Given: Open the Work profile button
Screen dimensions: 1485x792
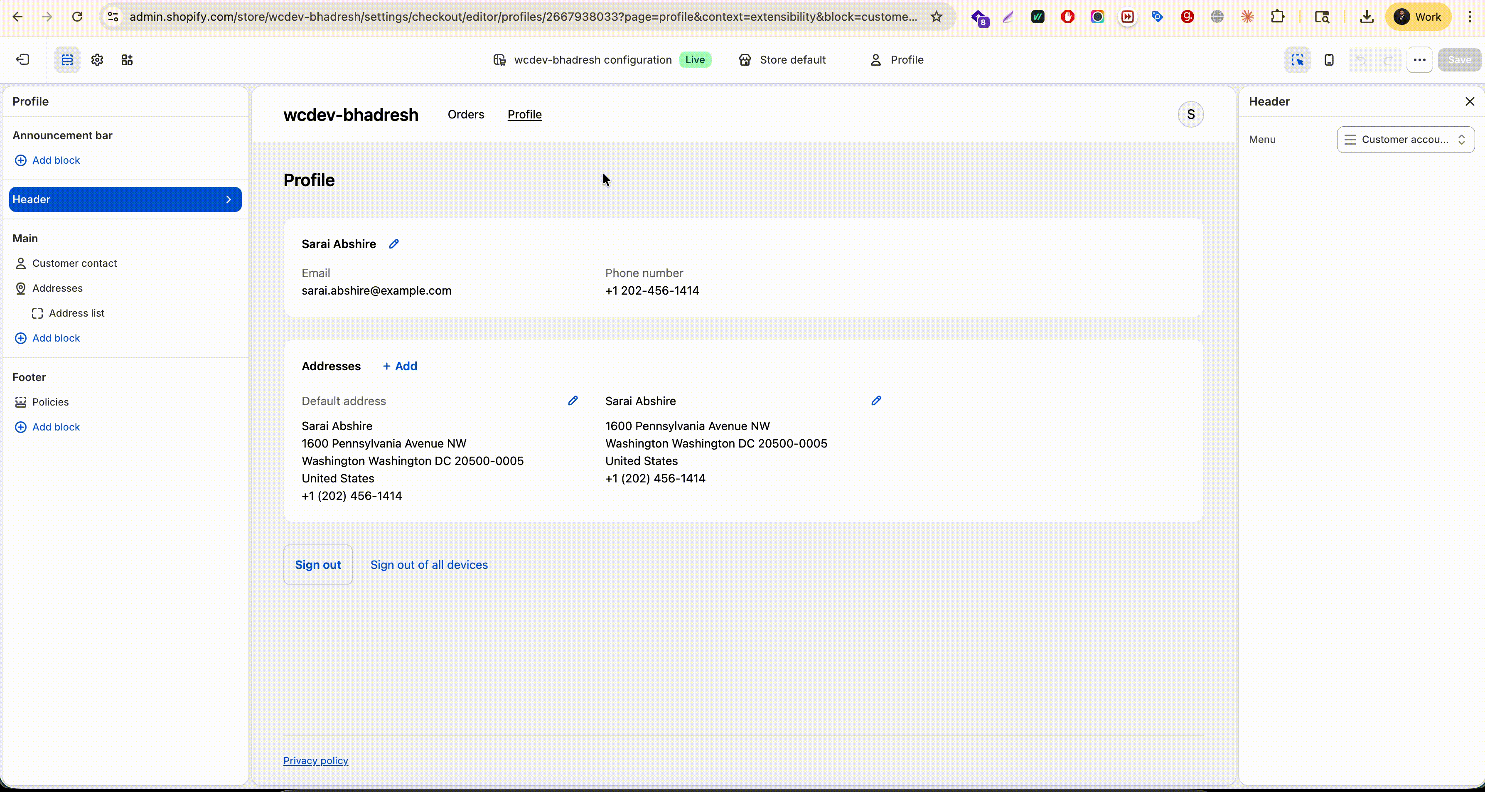Looking at the screenshot, I should pos(1418,17).
